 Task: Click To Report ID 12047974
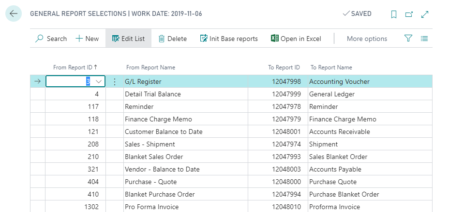(x=278, y=144)
